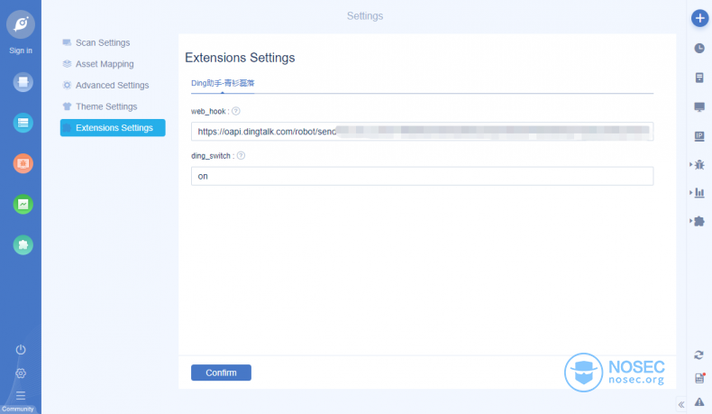This screenshot has height=414, width=712.
Task: Click the Goby logo avatar icon
Action: pos(21,23)
